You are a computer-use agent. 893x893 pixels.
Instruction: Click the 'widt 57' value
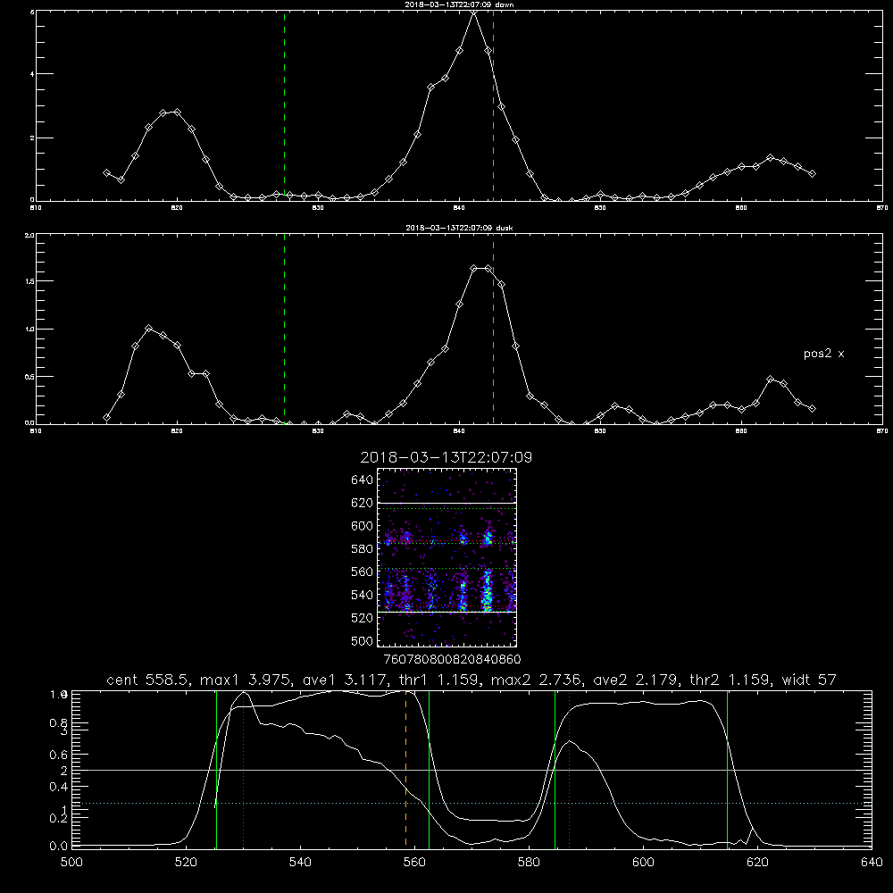[x=809, y=680]
